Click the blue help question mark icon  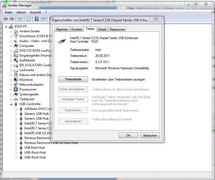click(x=37, y=19)
